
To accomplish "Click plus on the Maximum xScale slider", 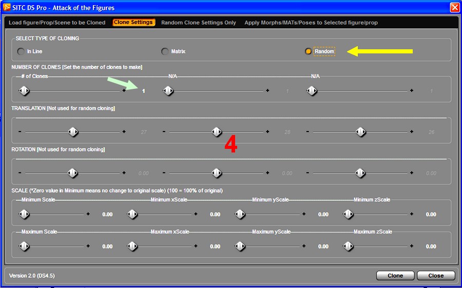I will [196, 246].
